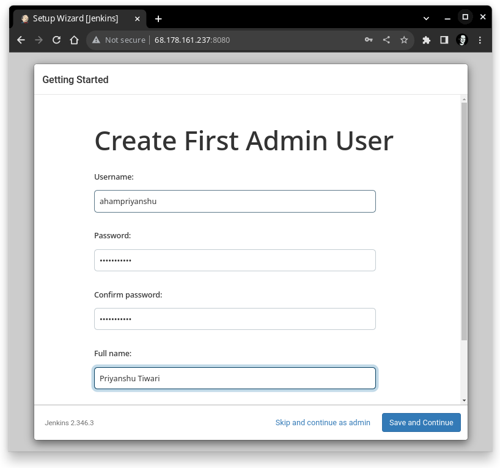
Task: Open saved passwords key icon
Action: click(x=369, y=40)
